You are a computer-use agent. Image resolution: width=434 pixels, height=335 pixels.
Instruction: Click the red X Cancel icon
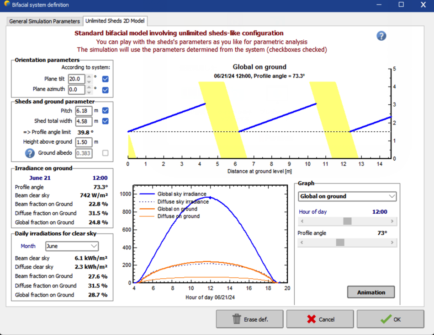point(312,319)
